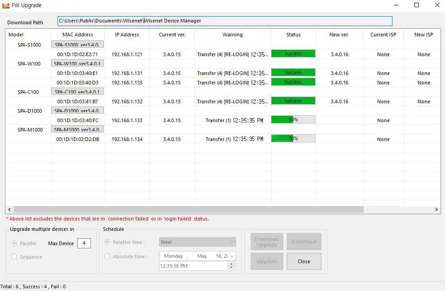Click the scroll right arrow of the table
Screen dimensions: 445x291
click(x=436, y=209)
